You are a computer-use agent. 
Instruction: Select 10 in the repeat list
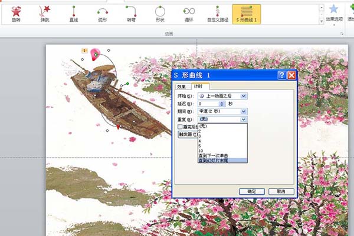[x=222, y=151]
